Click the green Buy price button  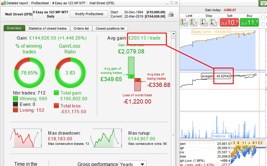249,22
